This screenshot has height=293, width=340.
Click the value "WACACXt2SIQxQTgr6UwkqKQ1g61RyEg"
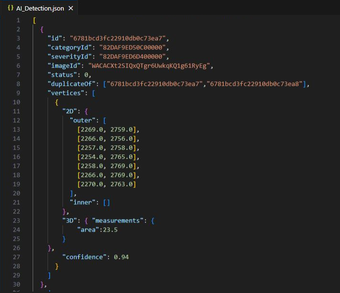pos(149,66)
